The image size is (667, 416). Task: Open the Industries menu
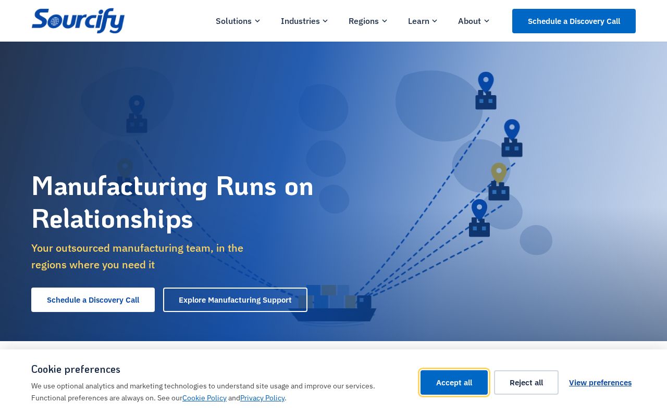tap(304, 21)
